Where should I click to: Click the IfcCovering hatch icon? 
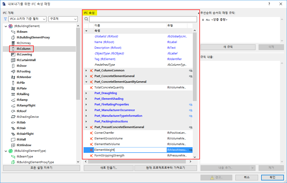point(13,54)
